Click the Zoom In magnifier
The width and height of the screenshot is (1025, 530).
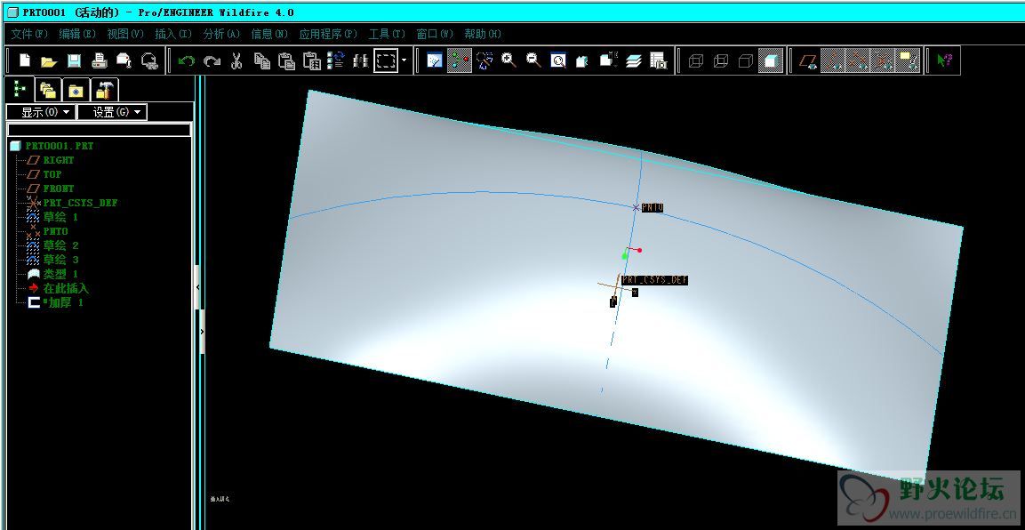[x=508, y=60]
